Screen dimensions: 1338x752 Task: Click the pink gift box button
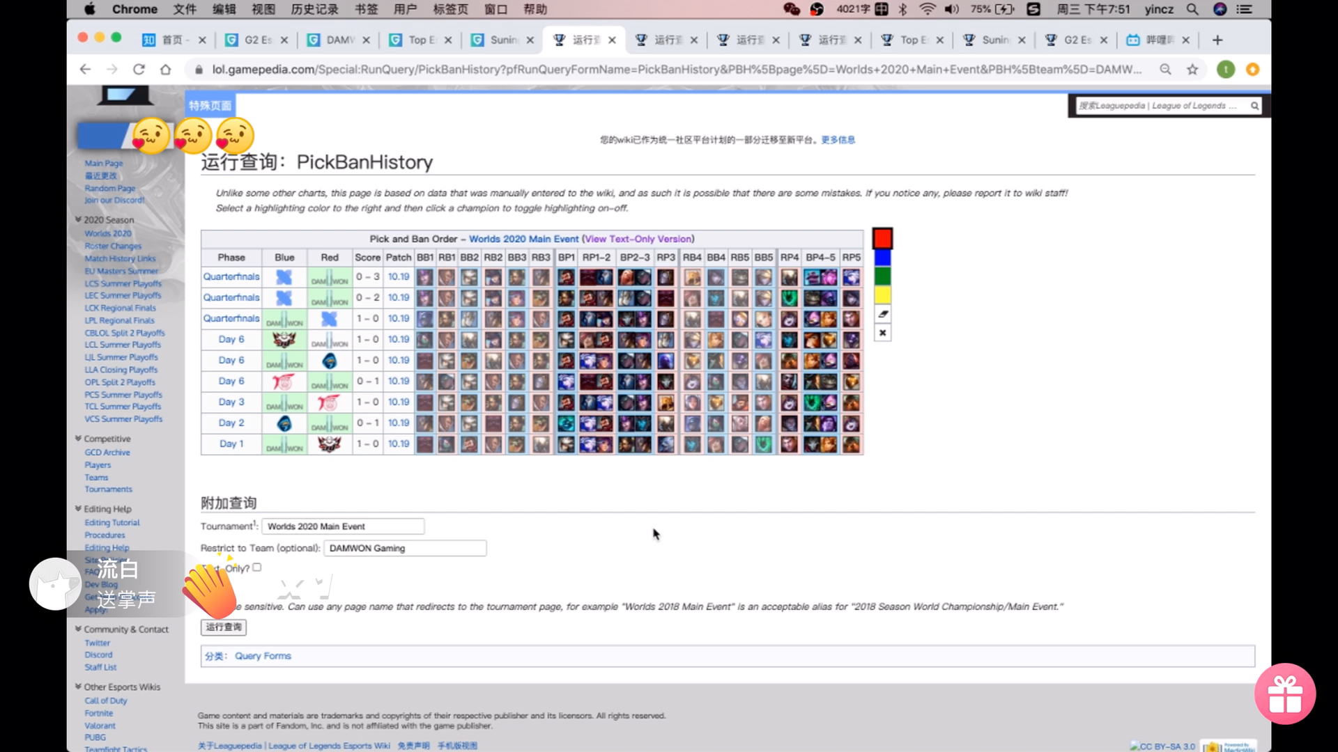(x=1285, y=694)
